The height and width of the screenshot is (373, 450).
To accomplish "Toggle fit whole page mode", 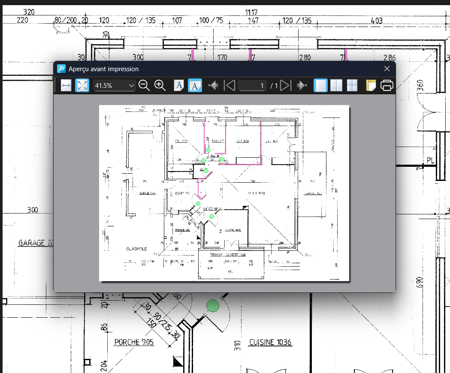I will (82, 85).
